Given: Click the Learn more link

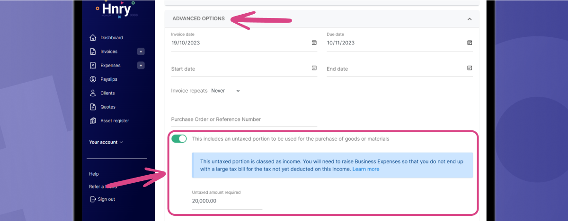Looking at the screenshot, I should [x=365, y=169].
